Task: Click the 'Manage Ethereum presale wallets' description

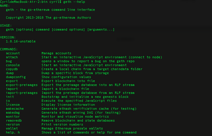Action: point(72,128)
